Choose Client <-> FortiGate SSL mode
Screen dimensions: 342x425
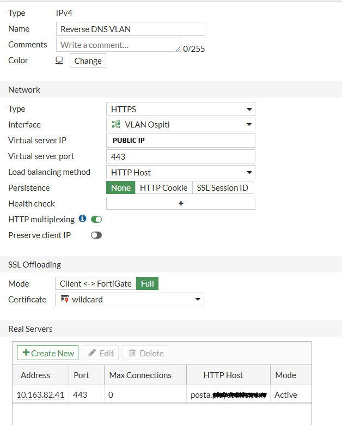pos(96,284)
